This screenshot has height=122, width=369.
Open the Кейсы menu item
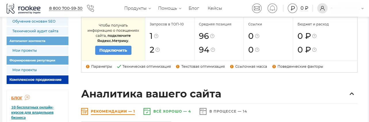215,8
